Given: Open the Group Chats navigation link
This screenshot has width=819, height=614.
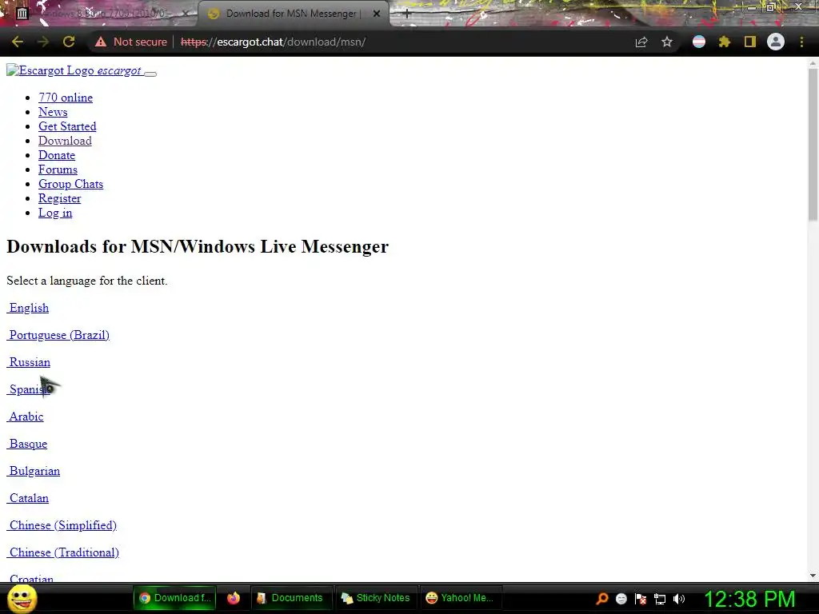Looking at the screenshot, I should click(x=70, y=184).
